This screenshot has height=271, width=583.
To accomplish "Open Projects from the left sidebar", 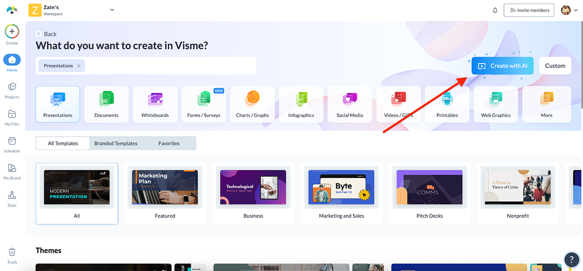I will [12, 87].
